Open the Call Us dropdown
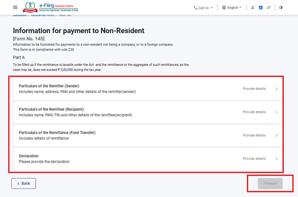298x197 pixels. 204,8
